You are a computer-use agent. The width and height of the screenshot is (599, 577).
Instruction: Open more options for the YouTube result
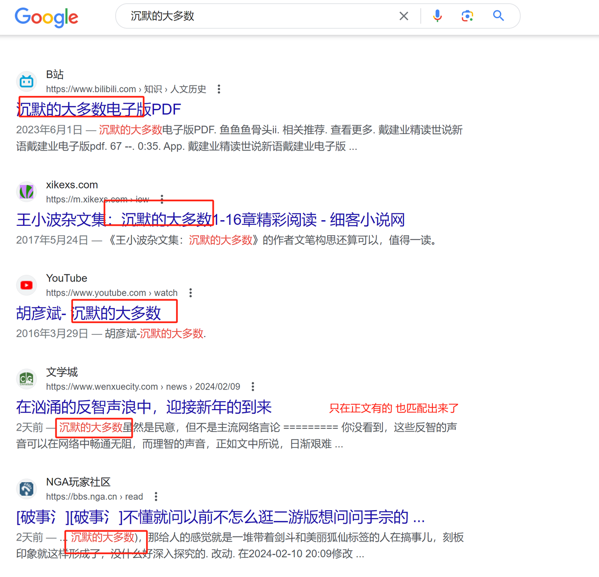(x=190, y=293)
